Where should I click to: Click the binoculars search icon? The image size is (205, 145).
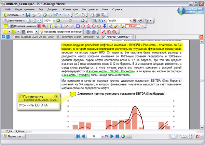[x=95, y=21]
